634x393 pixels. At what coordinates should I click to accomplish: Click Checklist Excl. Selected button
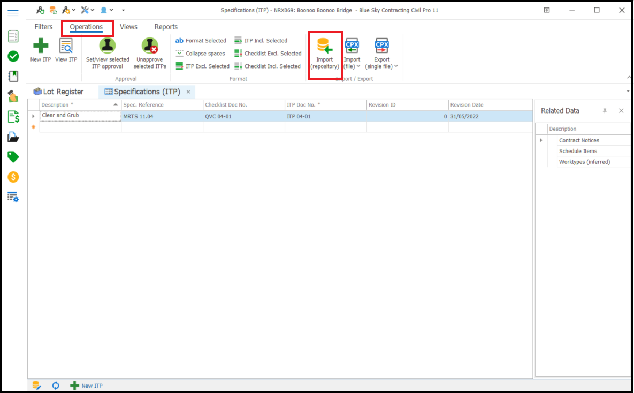click(268, 54)
